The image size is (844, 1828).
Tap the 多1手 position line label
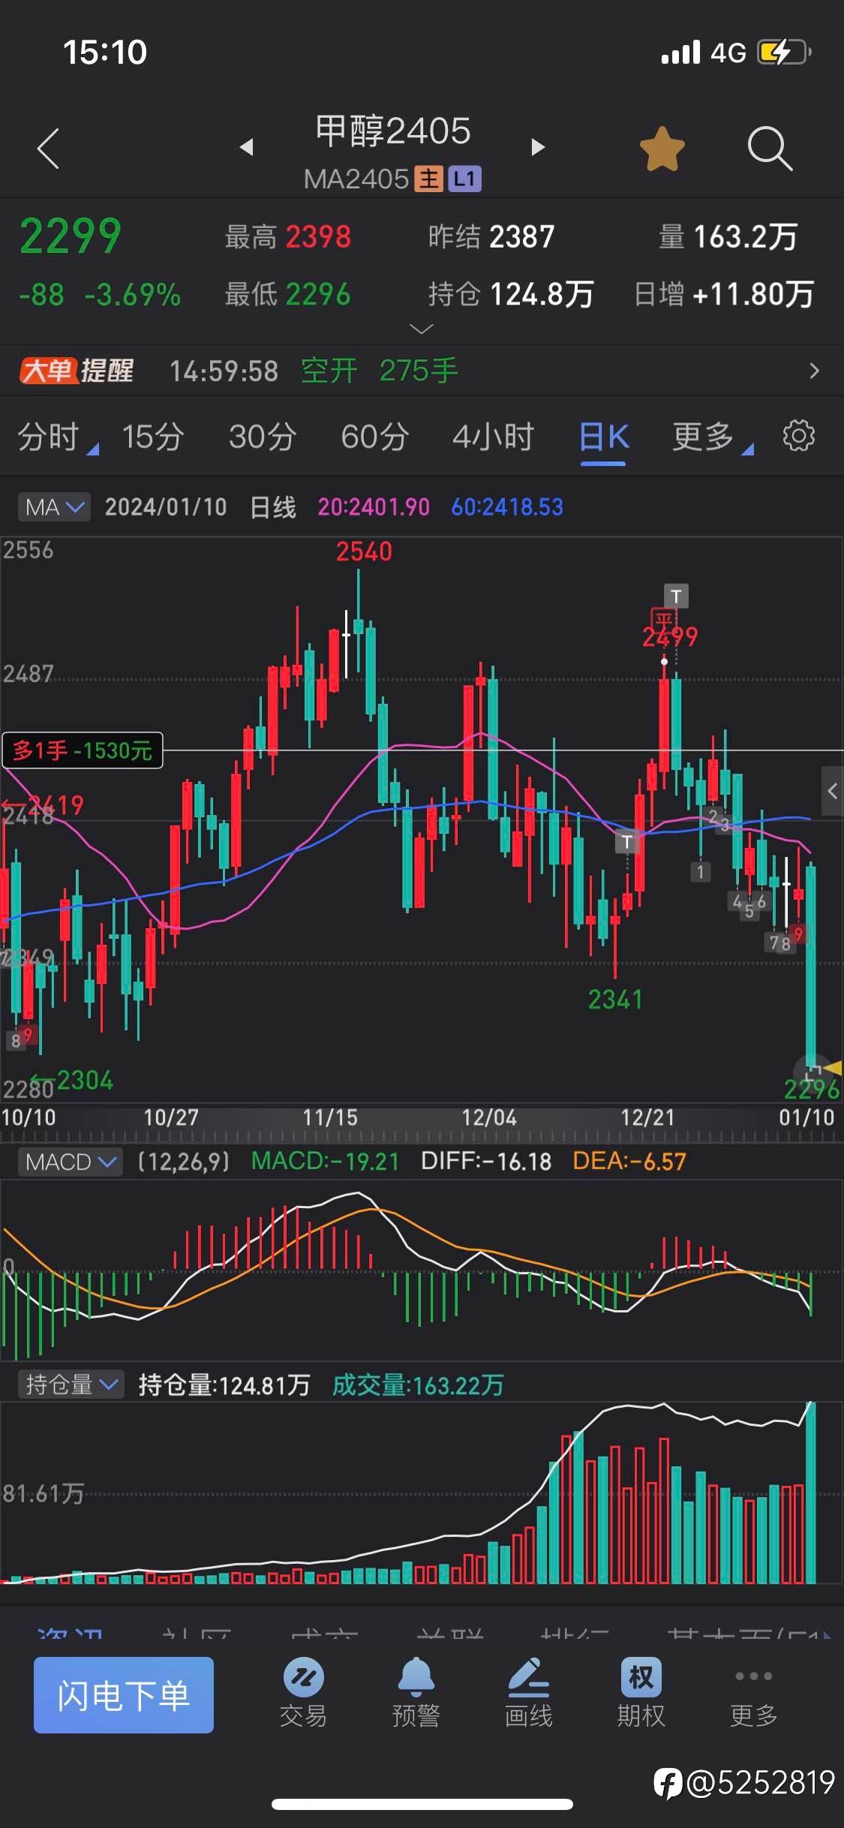point(83,750)
